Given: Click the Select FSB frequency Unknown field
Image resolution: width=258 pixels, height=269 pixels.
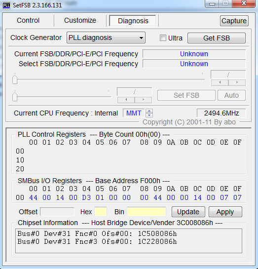Looking at the screenshot, I should [x=194, y=64].
